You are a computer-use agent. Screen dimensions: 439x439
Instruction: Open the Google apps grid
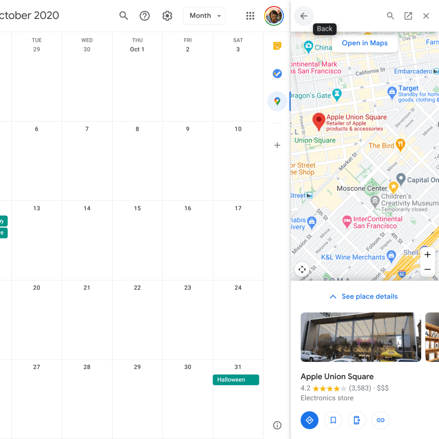pyautogui.click(x=250, y=16)
